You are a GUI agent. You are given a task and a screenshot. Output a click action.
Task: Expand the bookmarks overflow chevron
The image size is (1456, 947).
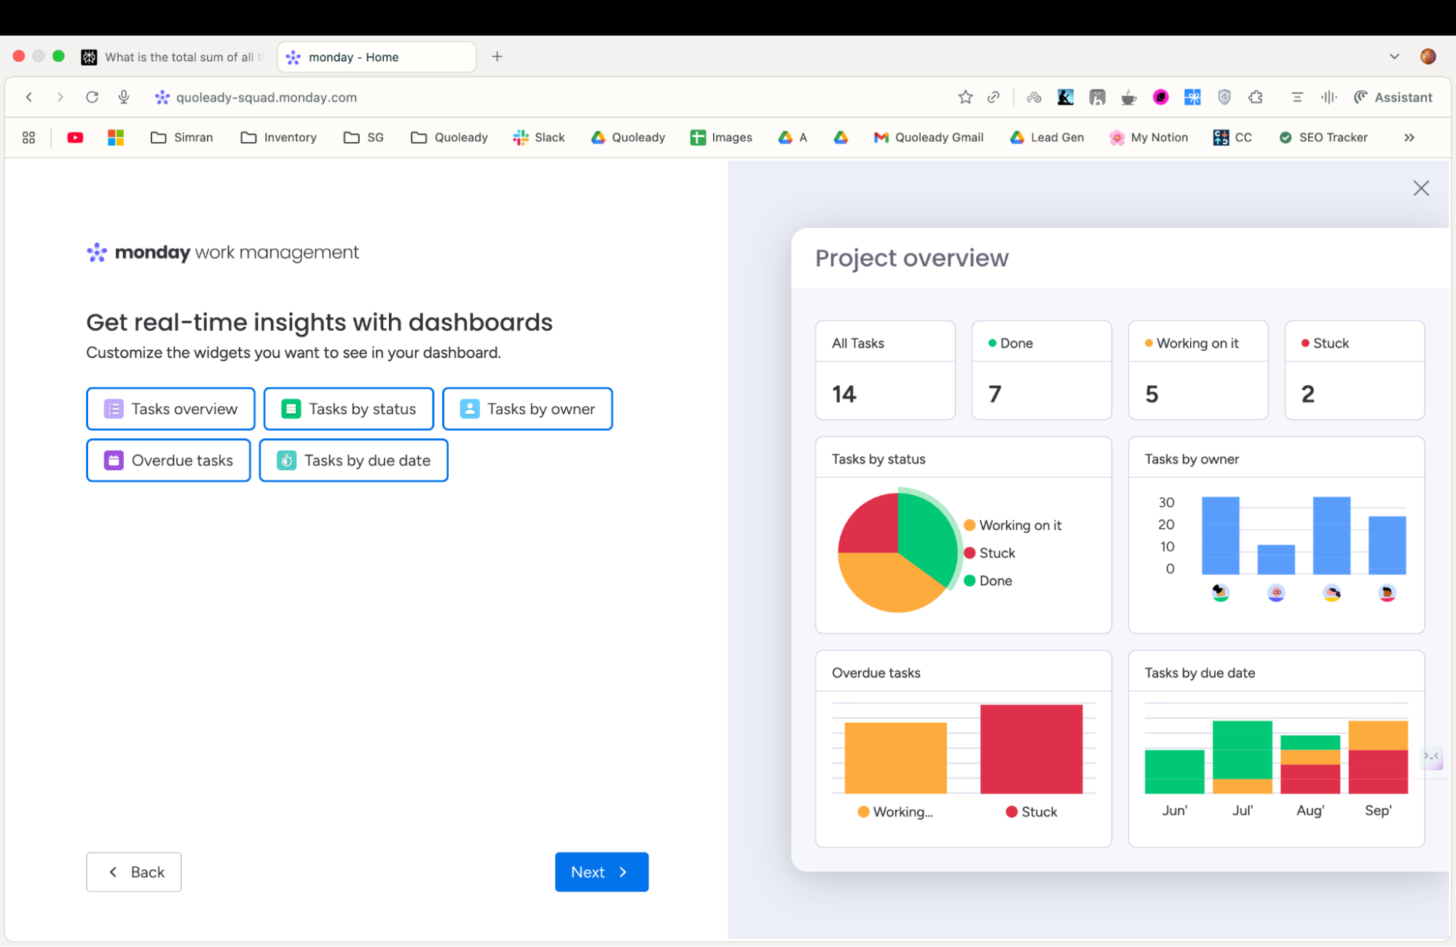pyautogui.click(x=1409, y=137)
